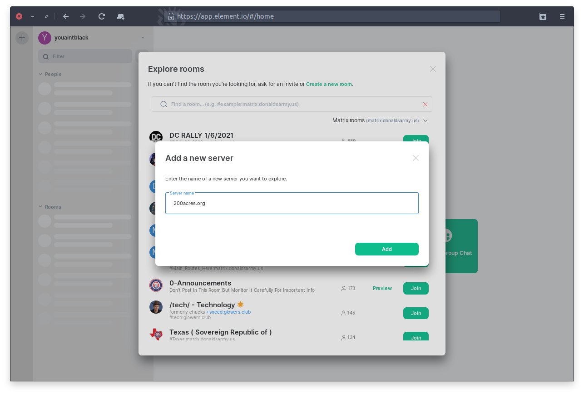584x395 pixels.
Task: Click the Server name input field
Action: (292, 203)
